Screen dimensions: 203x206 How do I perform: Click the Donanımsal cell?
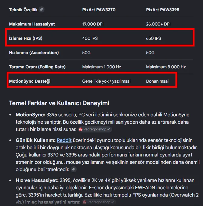point(157,81)
